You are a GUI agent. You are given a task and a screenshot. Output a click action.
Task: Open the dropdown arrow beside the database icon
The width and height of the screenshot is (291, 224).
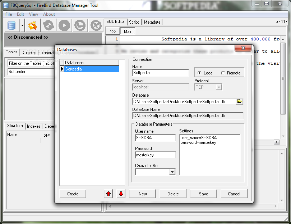click(22, 25)
